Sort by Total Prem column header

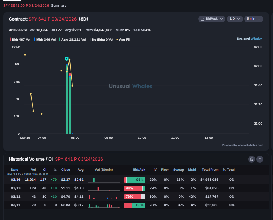click(210, 170)
